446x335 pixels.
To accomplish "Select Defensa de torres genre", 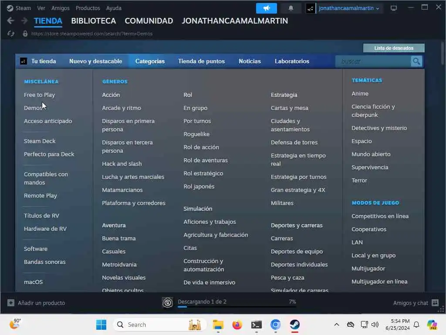I will tap(294, 143).
